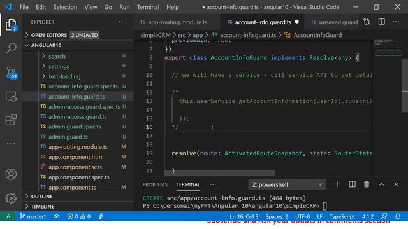Open the Manage gear settings icon
Image resolution: width=408 pixels, height=229 pixels.
(x=11, y=198)
